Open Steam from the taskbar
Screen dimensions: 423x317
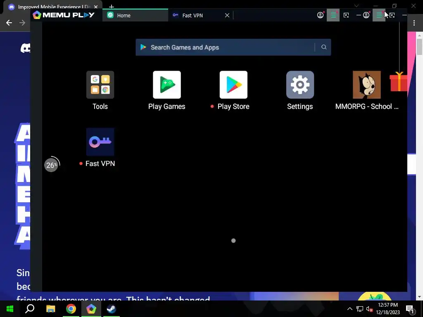coord(111,309)
